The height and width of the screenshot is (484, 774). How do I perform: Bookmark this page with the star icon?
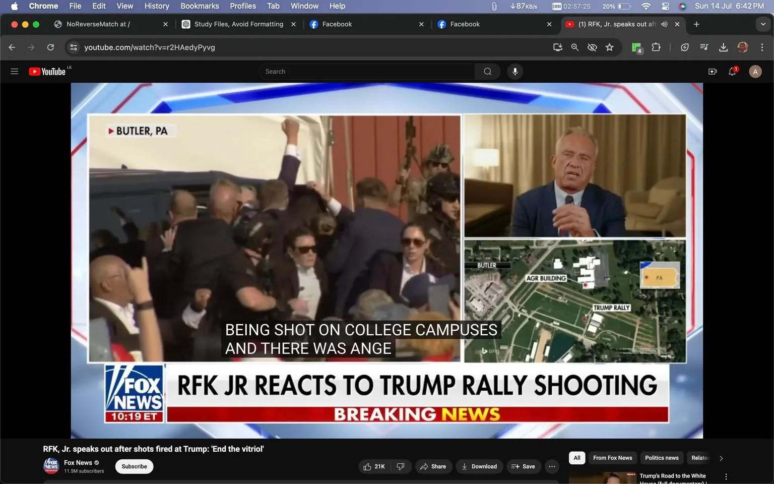(610, 47)
